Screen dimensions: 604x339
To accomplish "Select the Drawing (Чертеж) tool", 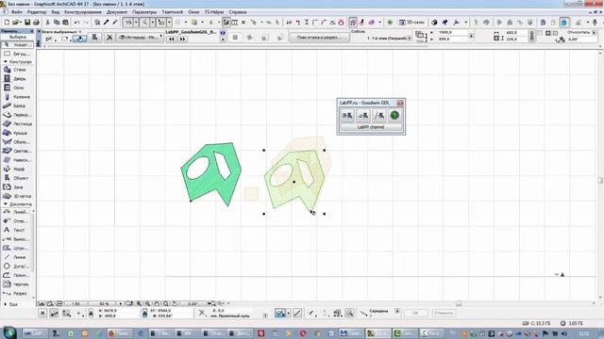I will pyautogui.click(x=17, y=284).
